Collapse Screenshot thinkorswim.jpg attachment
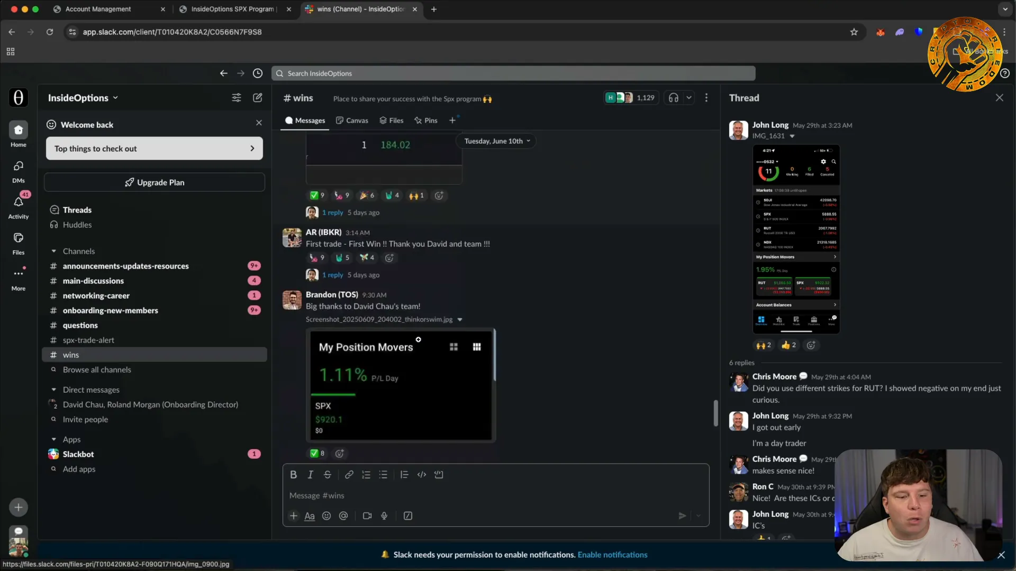 [460, 319]
